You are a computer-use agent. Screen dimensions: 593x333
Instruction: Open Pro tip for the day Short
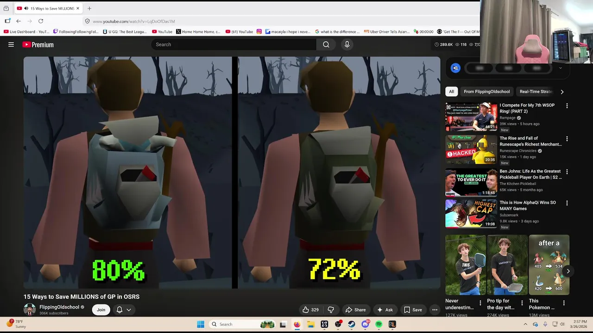click(x=507, y=265)
